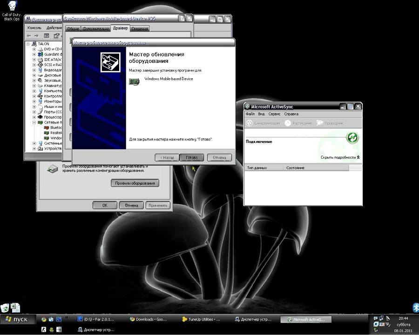The width and height of the screenshot is (419, 335).
Task: Click the ActiveSync green sync status icon
Action: coord(352,137)
